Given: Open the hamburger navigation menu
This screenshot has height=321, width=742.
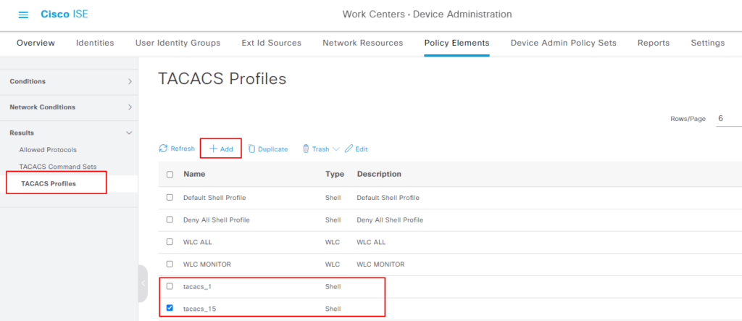Looking at the screenshot, I should (x=23, y=15).
